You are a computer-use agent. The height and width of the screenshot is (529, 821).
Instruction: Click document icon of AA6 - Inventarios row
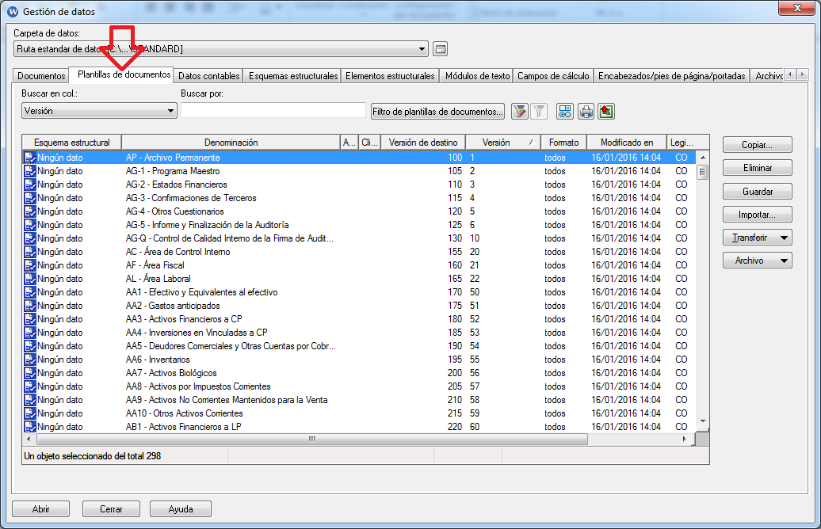pyautogui.click(x=30, y=360)
